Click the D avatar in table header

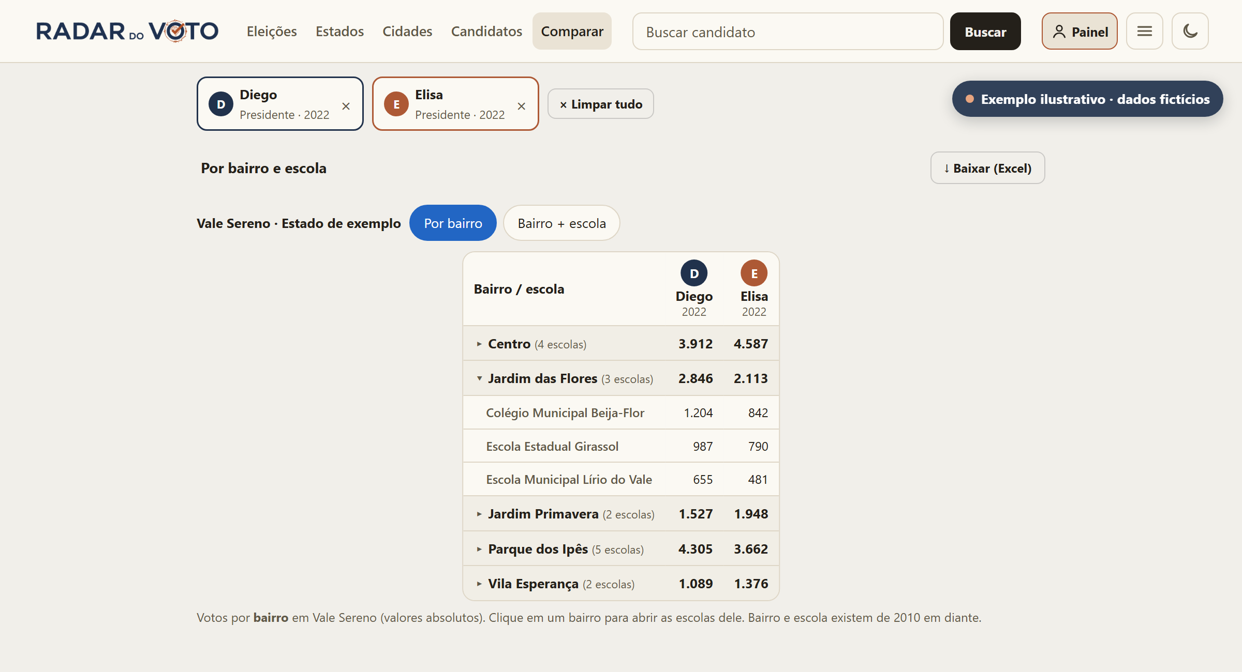pyautogui.click(x=694, y=273)
